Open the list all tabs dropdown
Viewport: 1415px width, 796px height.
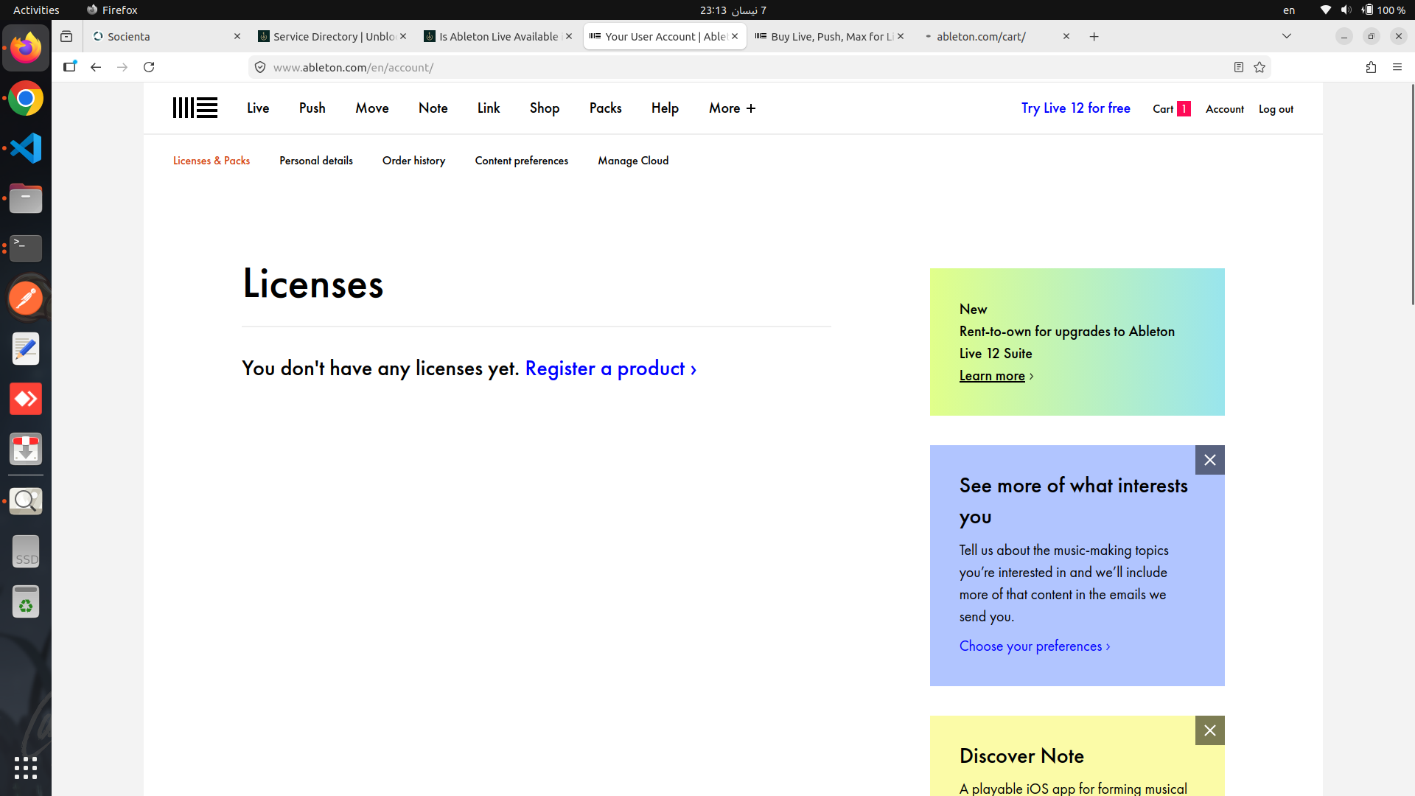click(x=1287, y=36)
